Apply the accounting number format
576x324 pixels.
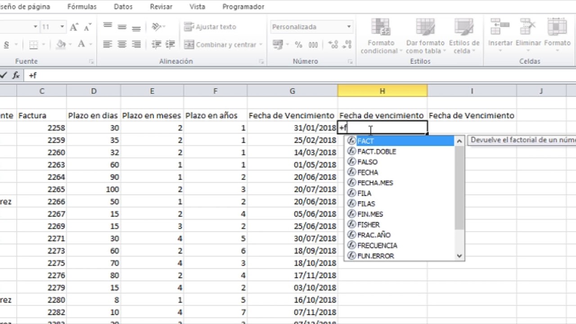tap(278, 44)
